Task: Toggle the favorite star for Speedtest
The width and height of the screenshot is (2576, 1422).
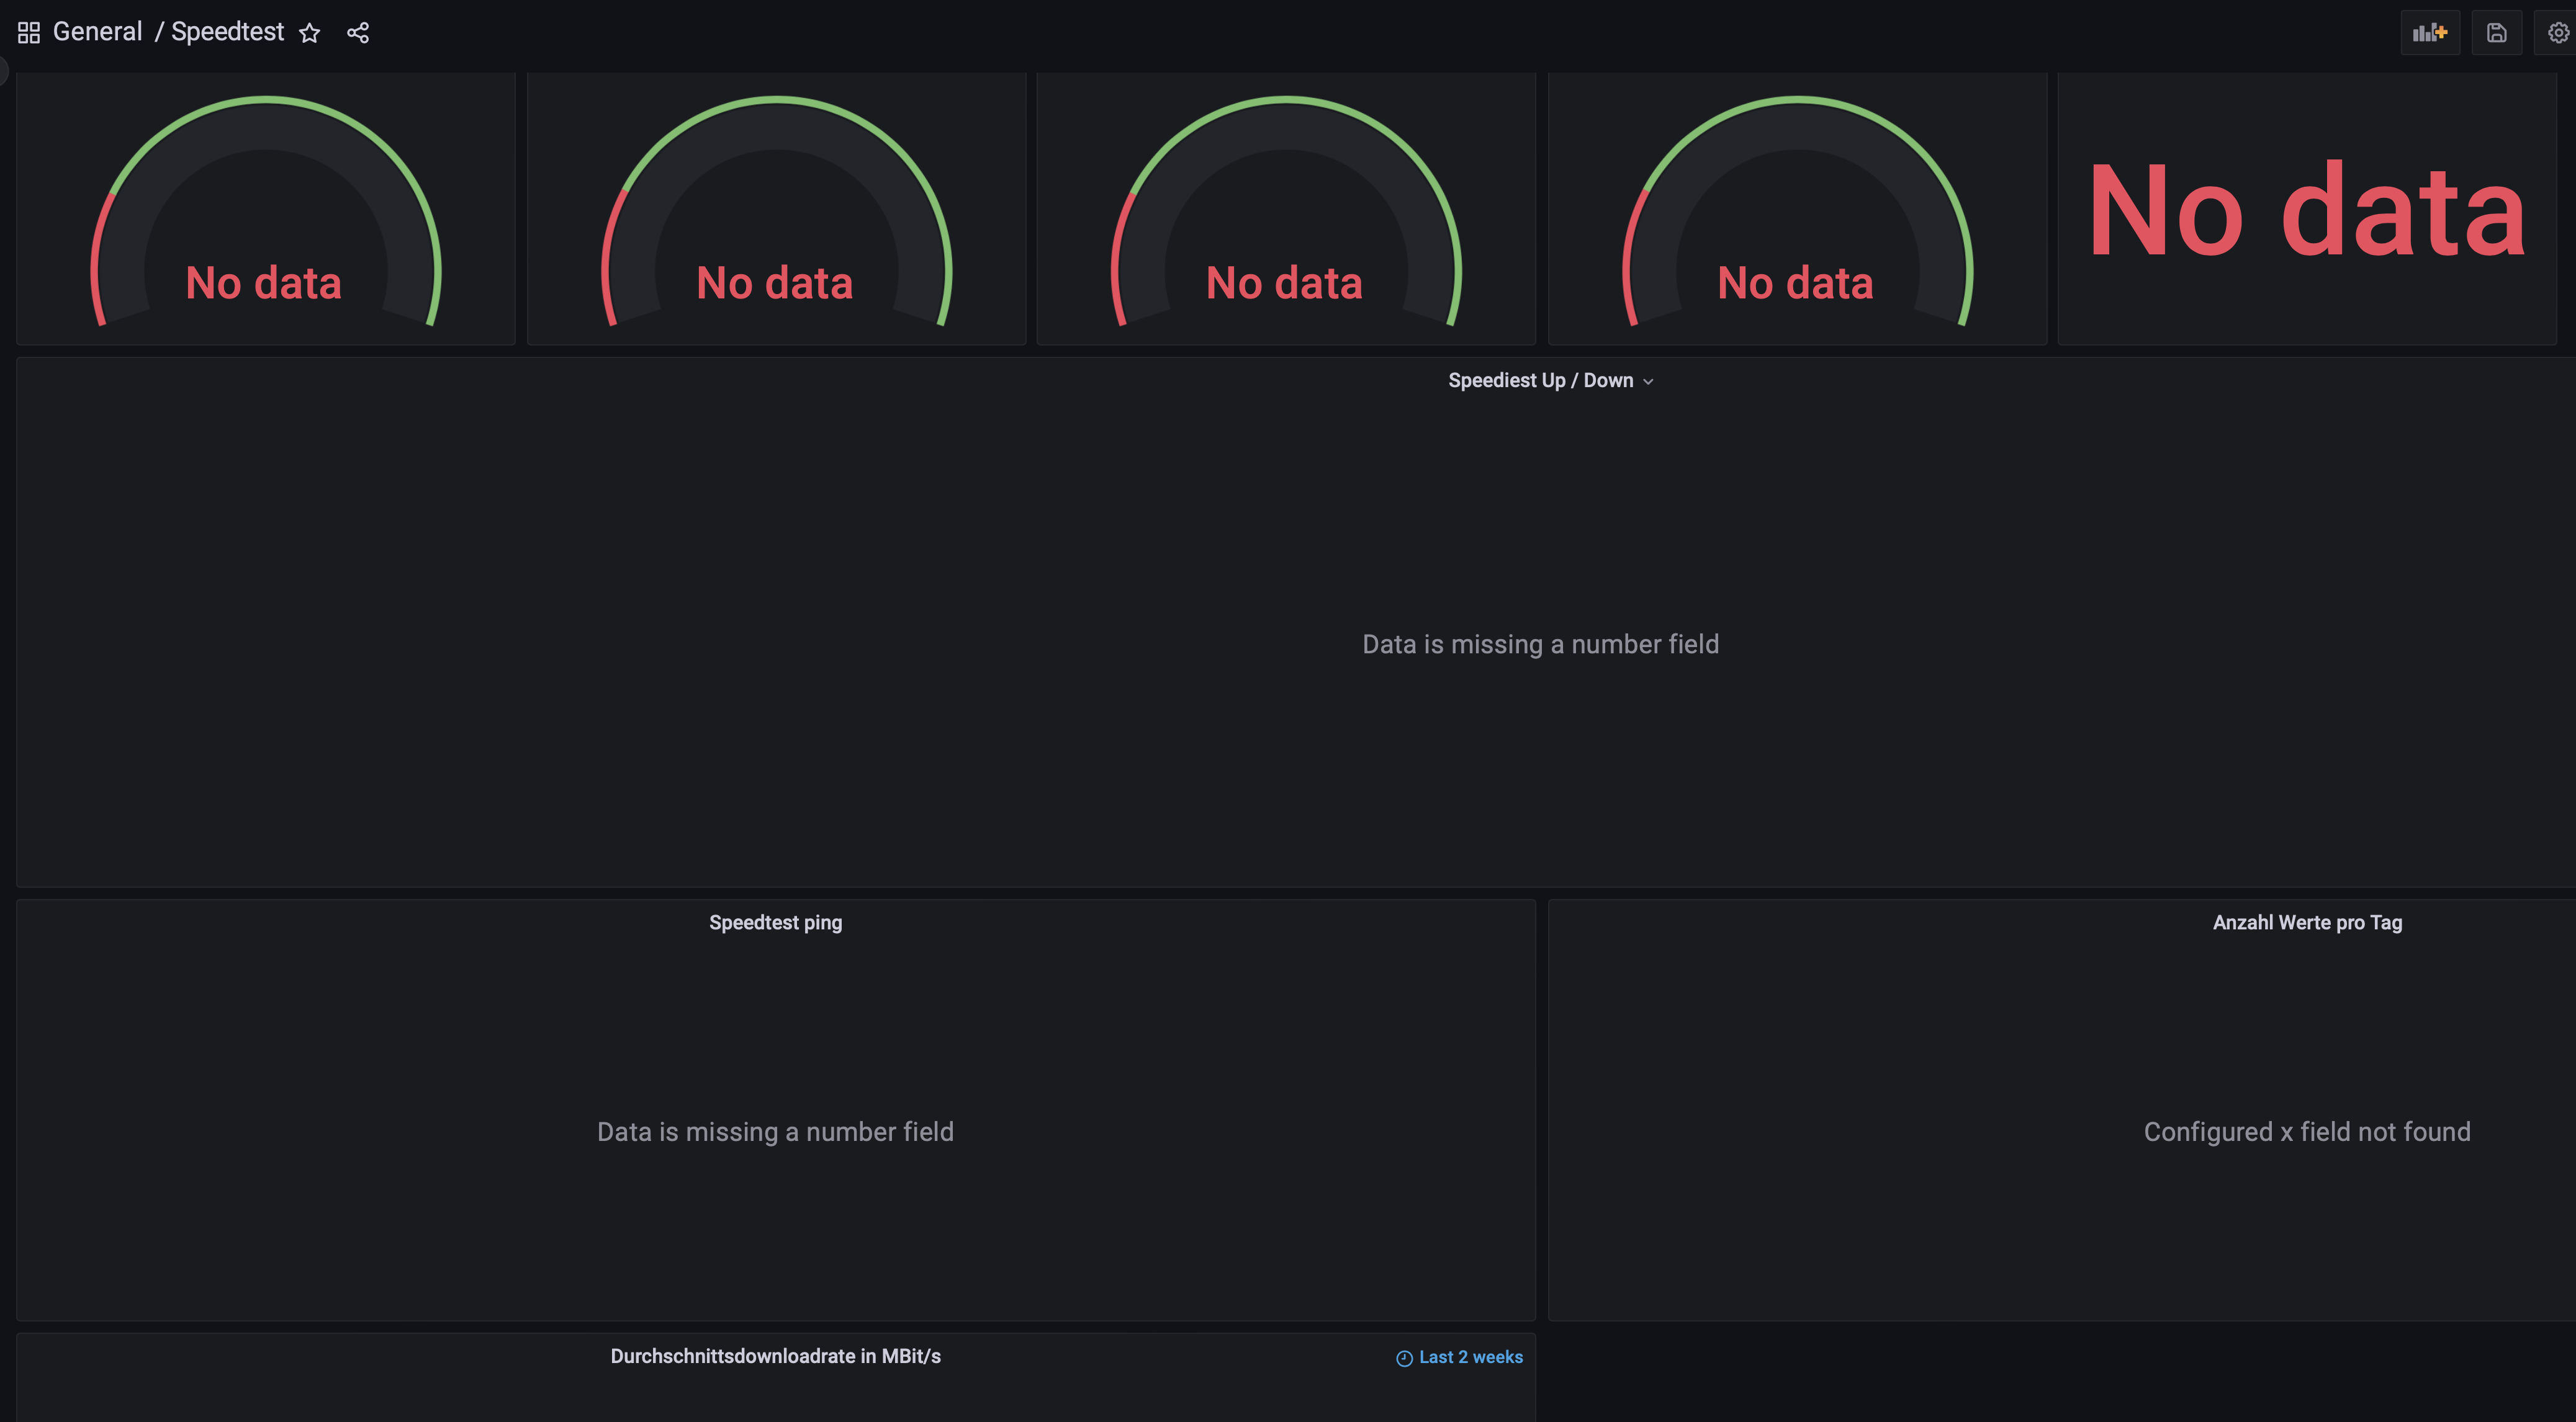Action: tap(310, 31)
